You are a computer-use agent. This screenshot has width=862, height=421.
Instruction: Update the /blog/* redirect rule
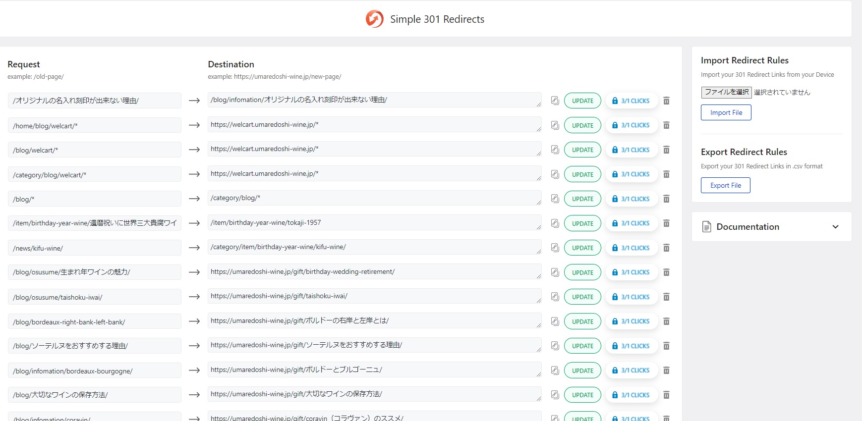[x=582, y=199]
